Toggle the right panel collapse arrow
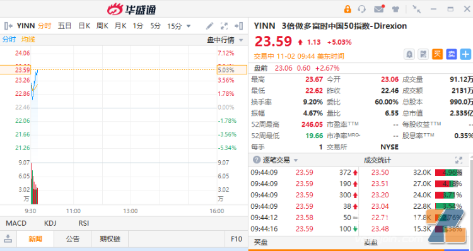The height and width of the screenshot is (251, 473). (238, 26)
